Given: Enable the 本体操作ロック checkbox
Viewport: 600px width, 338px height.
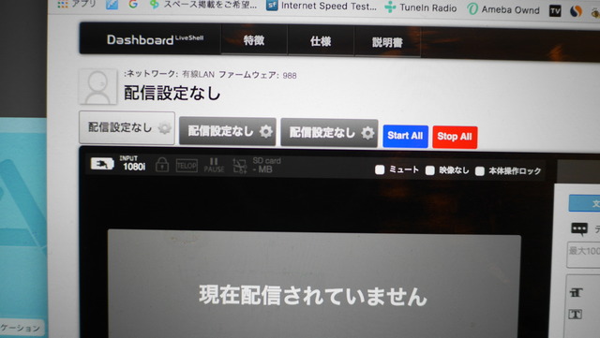Looking at the screenshot, I should 480,171.
